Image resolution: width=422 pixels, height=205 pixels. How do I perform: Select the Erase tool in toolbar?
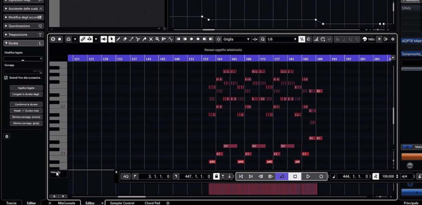coord(124,39)
